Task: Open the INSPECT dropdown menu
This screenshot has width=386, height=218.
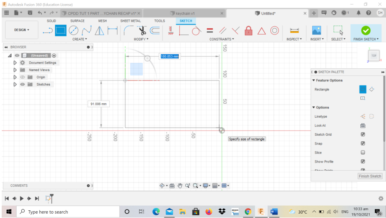Action: click(294, 39)
